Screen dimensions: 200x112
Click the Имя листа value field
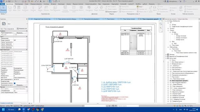[20, 77]
